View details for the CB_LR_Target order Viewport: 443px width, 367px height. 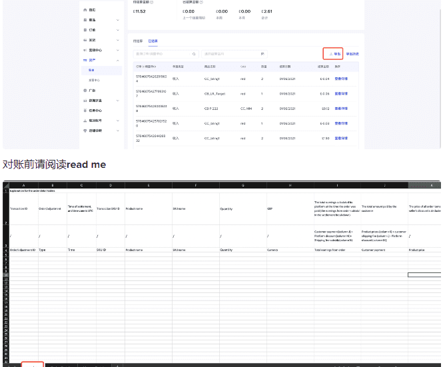[x=341, y=94]
